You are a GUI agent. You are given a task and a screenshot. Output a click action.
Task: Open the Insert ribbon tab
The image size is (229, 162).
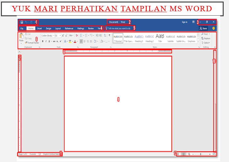tap(40, 28)
